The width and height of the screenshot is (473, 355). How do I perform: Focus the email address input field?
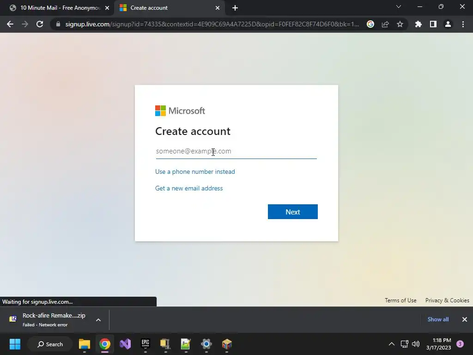[236, 151]
